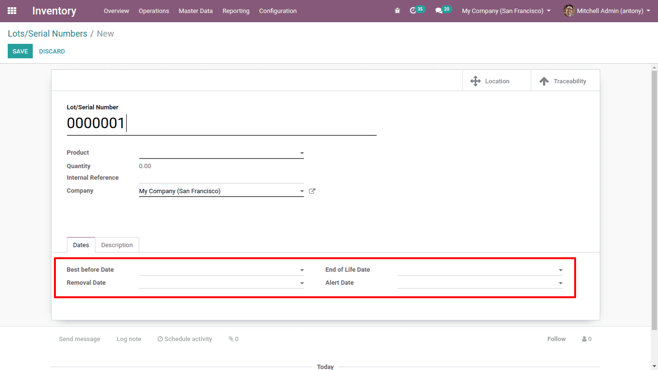Focus the Alert Date field
This screenshot has width=658, height=370.
(x=480, y=283)
